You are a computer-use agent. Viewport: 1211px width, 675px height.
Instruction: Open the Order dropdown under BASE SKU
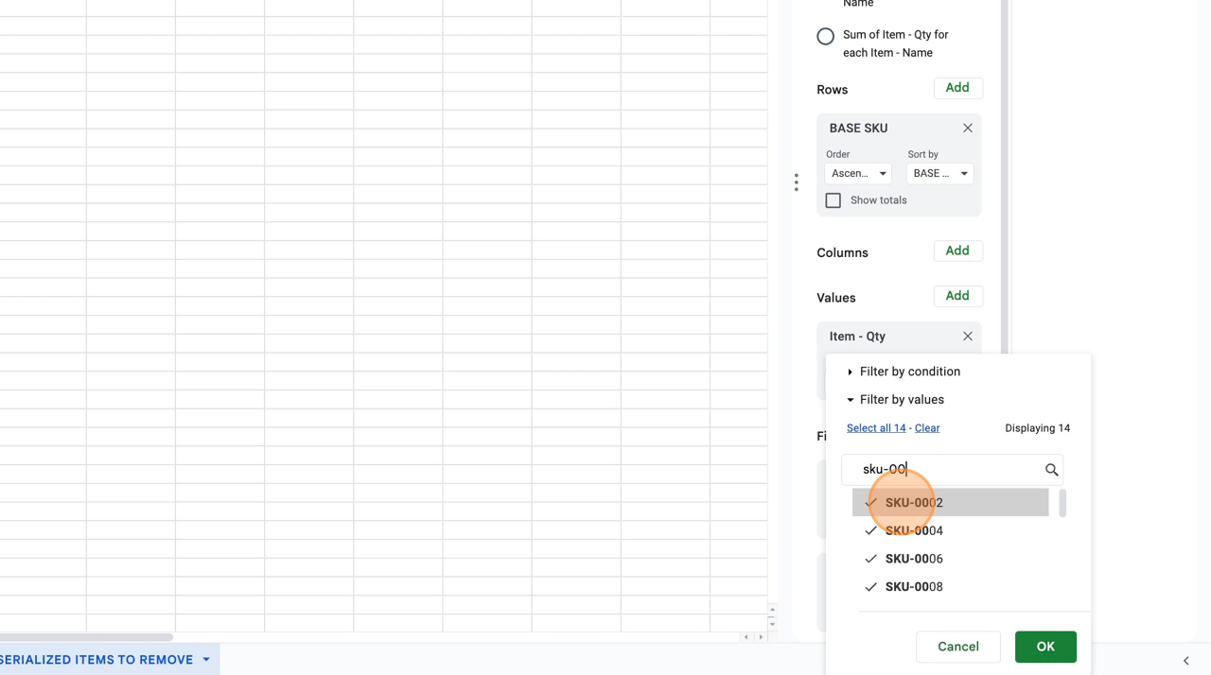pyautogui.click(x=858, y=174)
